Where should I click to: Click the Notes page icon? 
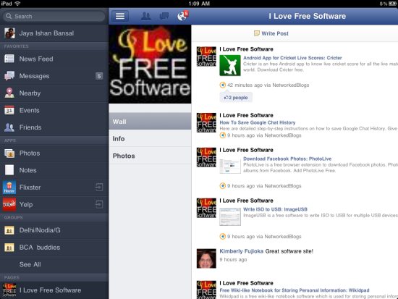[9, 170]
